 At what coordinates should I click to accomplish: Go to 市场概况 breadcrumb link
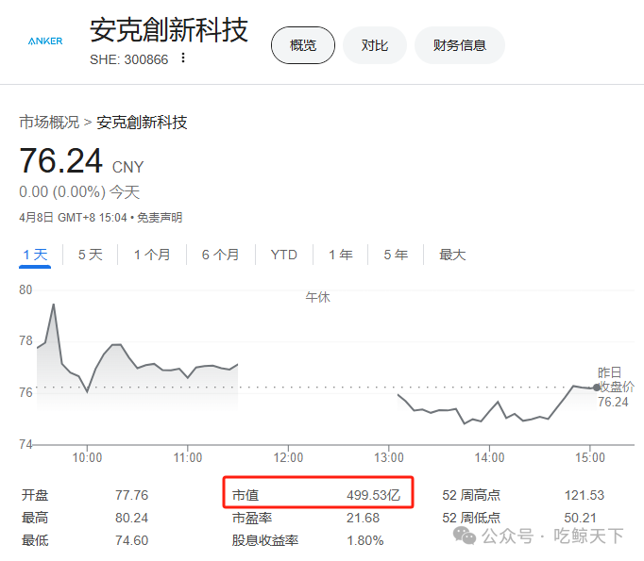pos(49,123)
